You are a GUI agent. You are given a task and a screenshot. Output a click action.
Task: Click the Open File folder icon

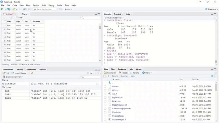(x=14, y=9)
